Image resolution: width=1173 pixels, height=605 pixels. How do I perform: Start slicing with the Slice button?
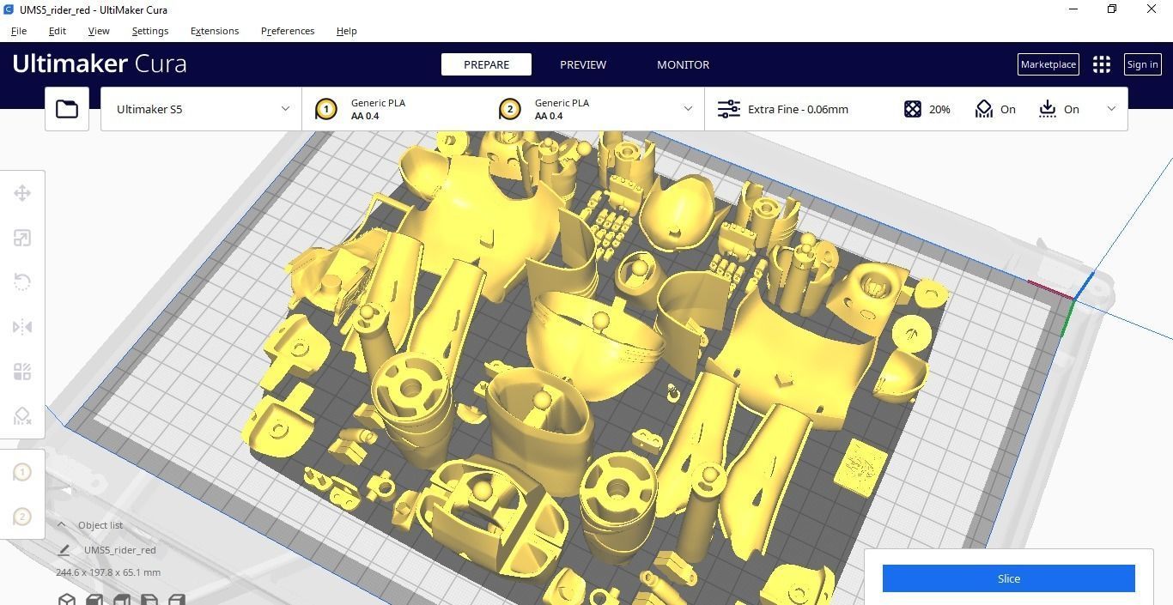pyautogui.click(x=1009, y=578)
